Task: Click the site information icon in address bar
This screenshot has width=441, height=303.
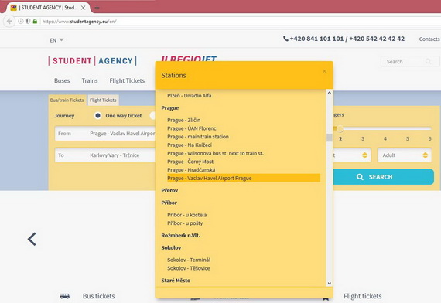Action: pos(21,22)
